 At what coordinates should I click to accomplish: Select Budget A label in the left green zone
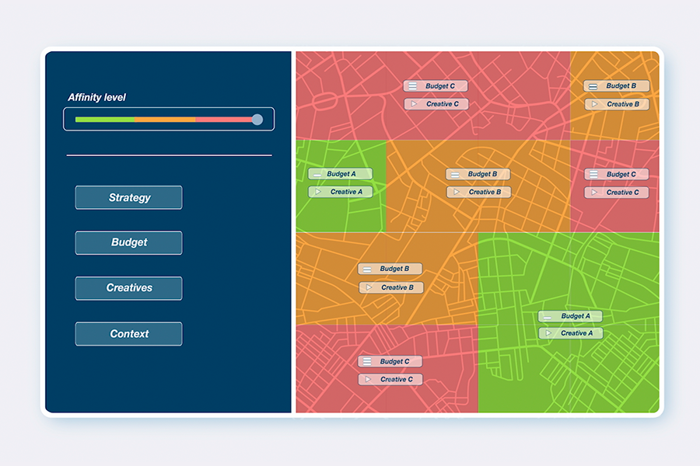pos(341,174)
